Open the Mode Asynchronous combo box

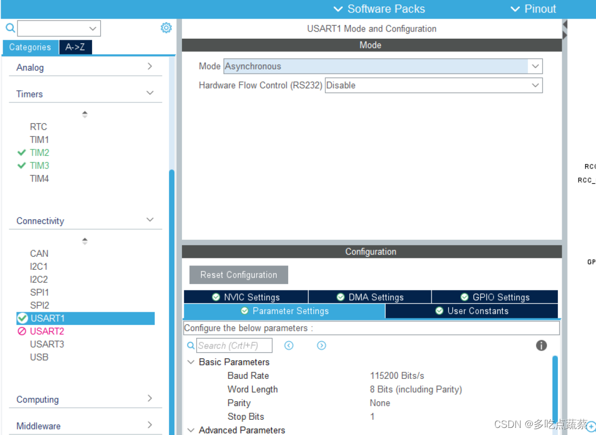pyautogui.click(x=383, y=66)
